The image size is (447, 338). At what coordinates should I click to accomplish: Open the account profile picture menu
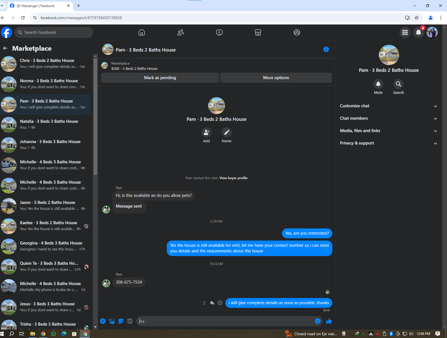tap(432, 32)
